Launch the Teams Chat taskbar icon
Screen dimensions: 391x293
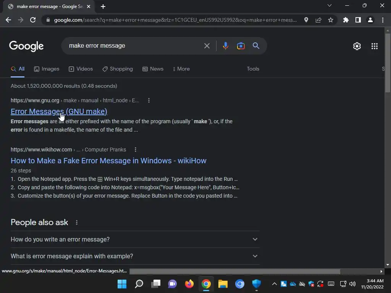pyautogui.click(x=172, y=284)
